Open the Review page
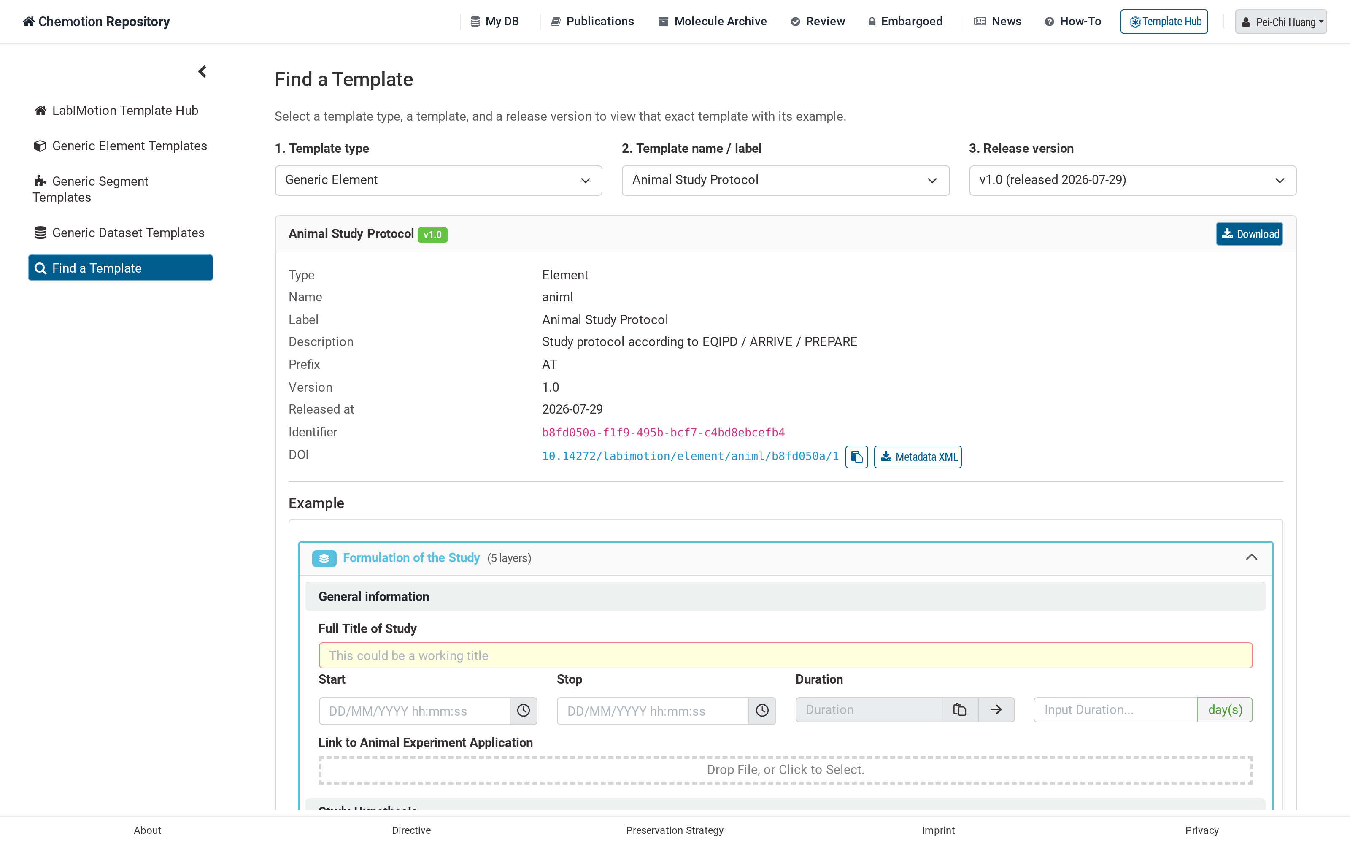The height and width of the screenshot is (844, 1350). point(818,21)
